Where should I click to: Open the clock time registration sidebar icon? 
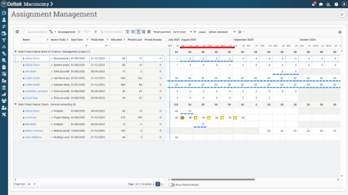coord(4,13)
